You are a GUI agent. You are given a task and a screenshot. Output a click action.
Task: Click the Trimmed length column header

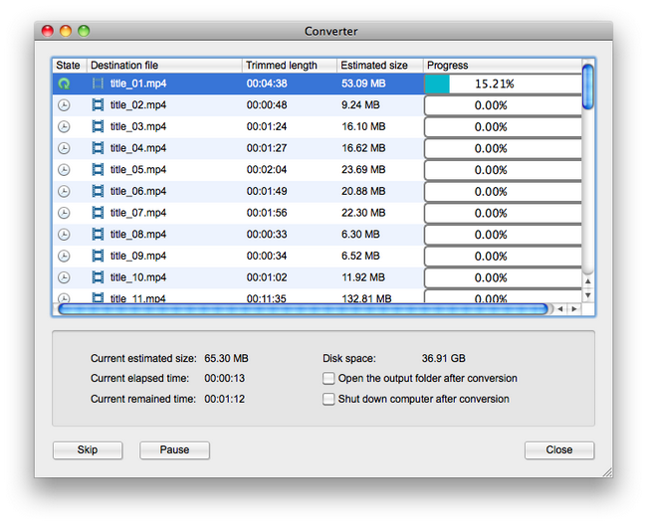pyautogui.click(x=290, y=66)
